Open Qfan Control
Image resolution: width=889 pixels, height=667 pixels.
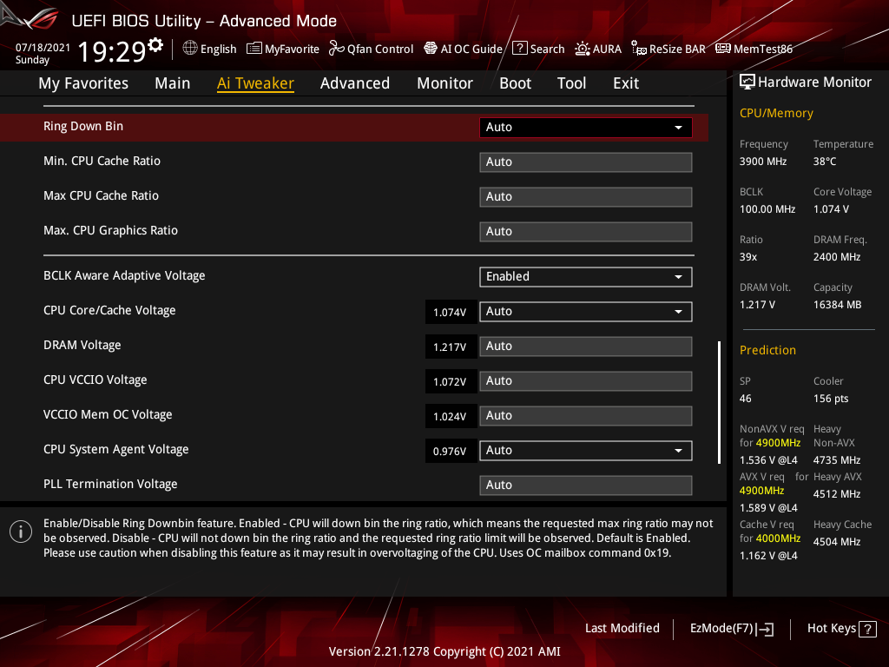click(x=371, y=49)
